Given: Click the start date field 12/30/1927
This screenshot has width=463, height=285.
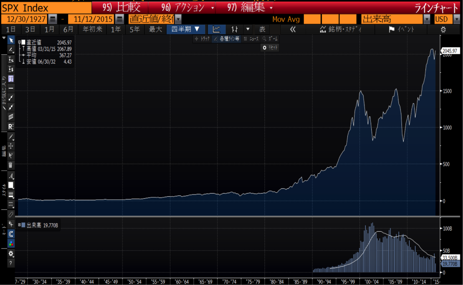Looking at the screenshot, I should pyautogui.click(x=25, y=19).
